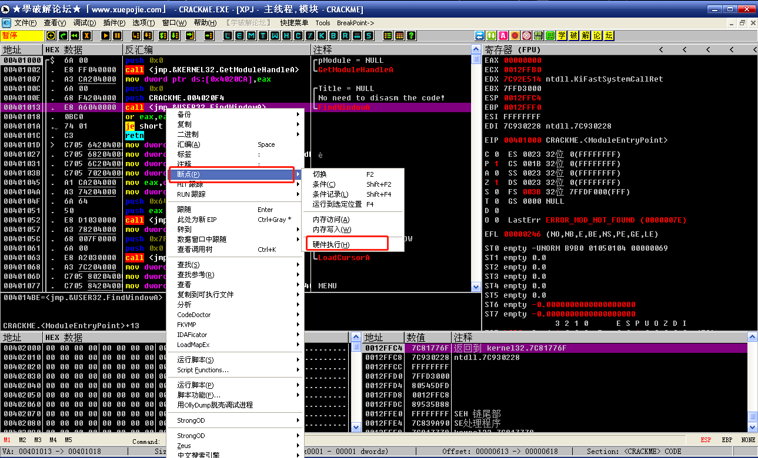Open the 快捷菜单 shortcut menu
The width and height of the screenshot is (758, 458).
click(x=294, y=23)
